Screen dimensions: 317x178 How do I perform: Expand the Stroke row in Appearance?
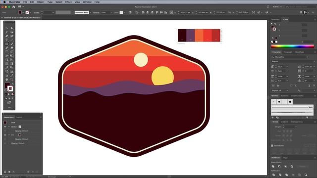[x=9, y=127]
